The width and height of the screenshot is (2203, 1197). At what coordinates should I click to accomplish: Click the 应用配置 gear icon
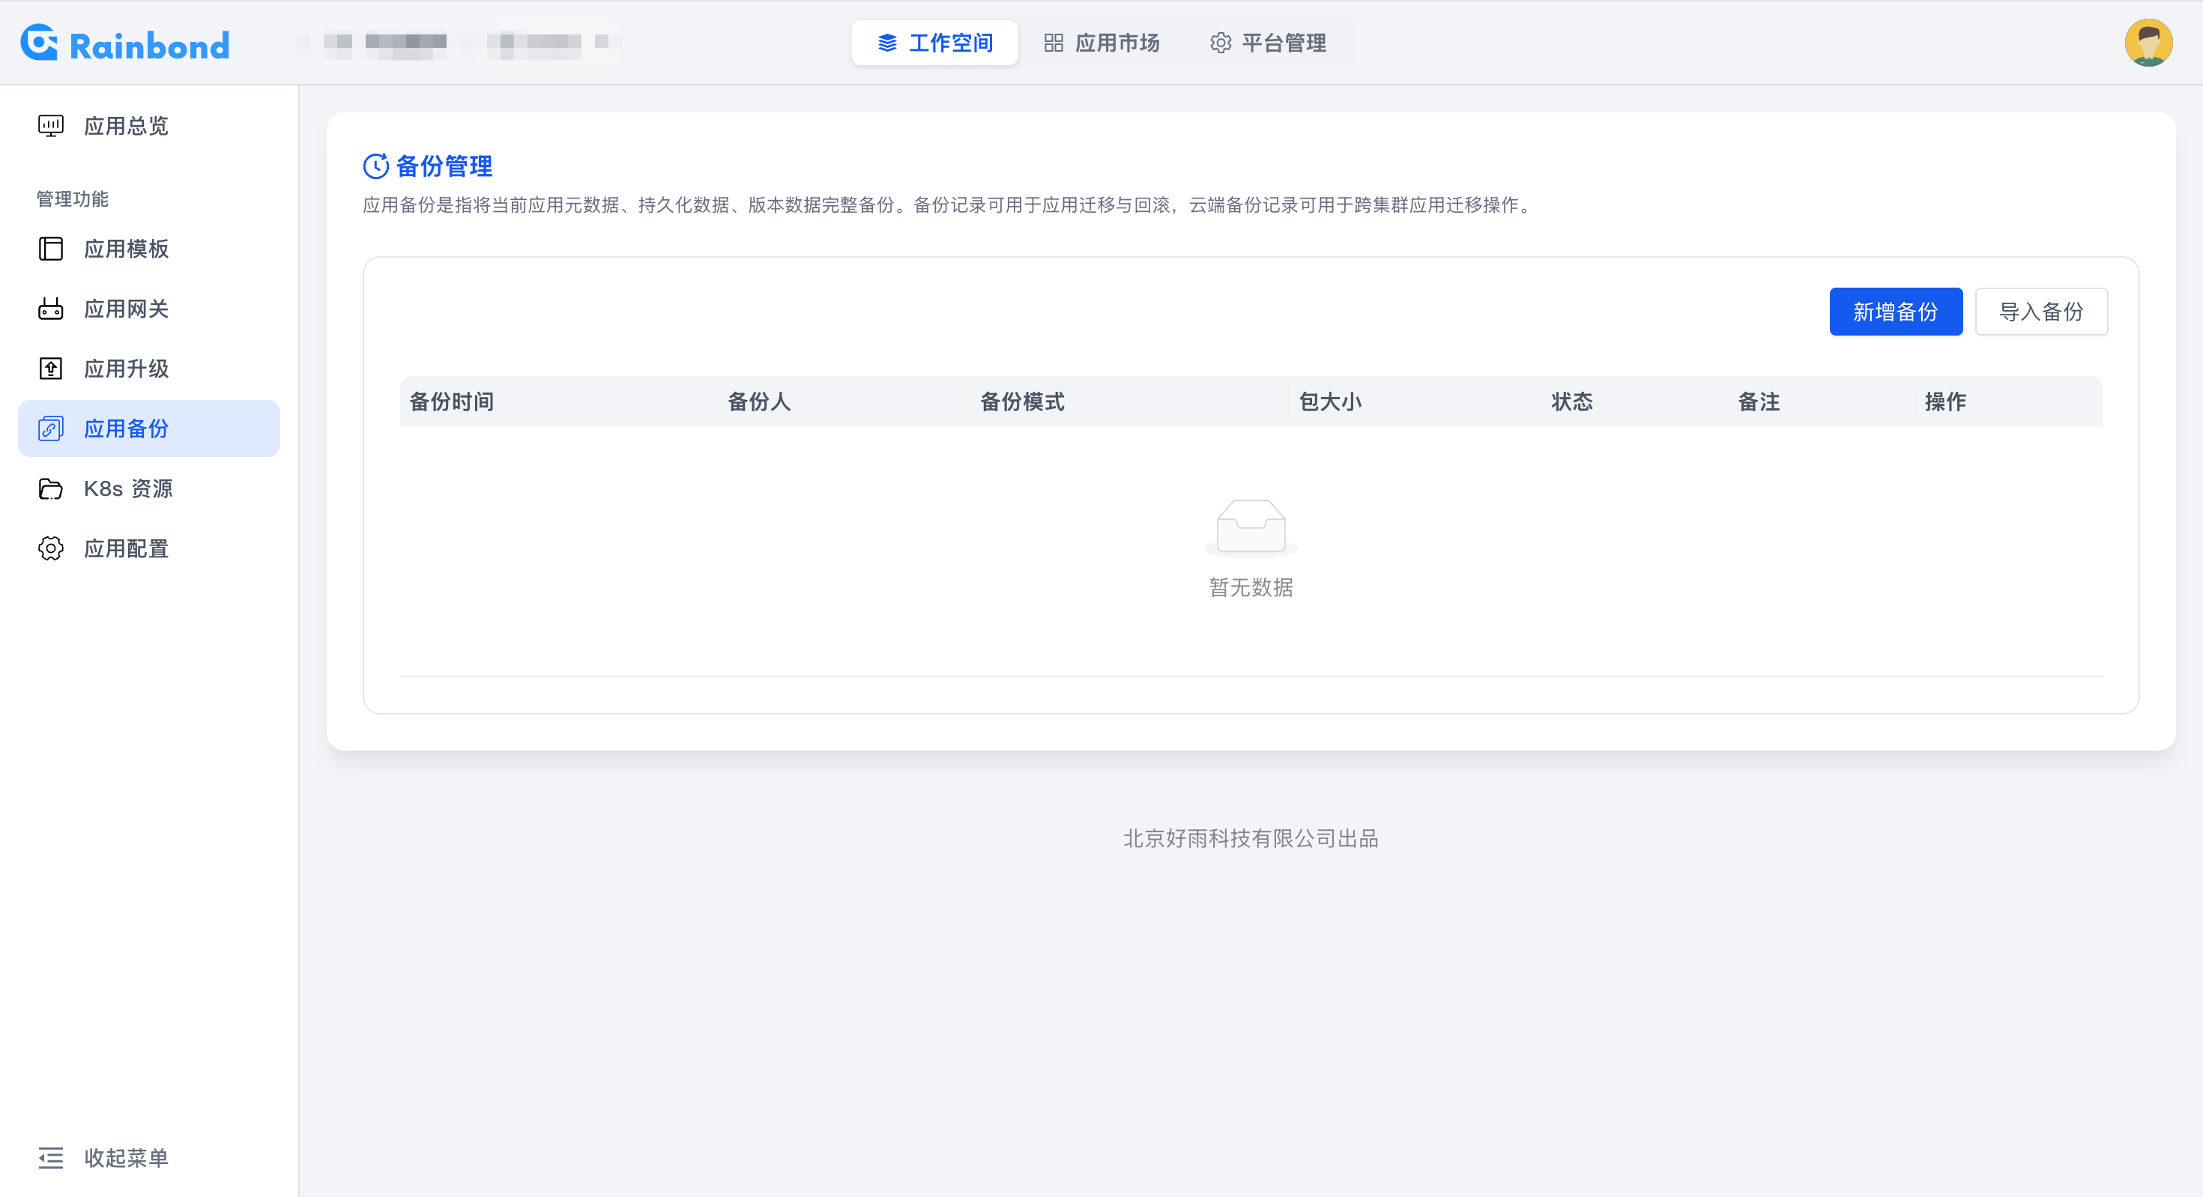point(50,548)
